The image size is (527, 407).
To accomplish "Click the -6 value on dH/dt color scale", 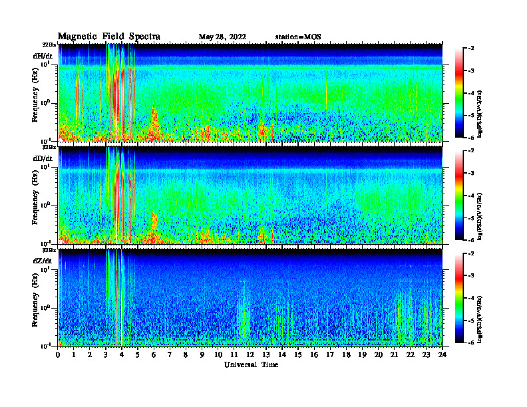I will click(x=471, y=138).
